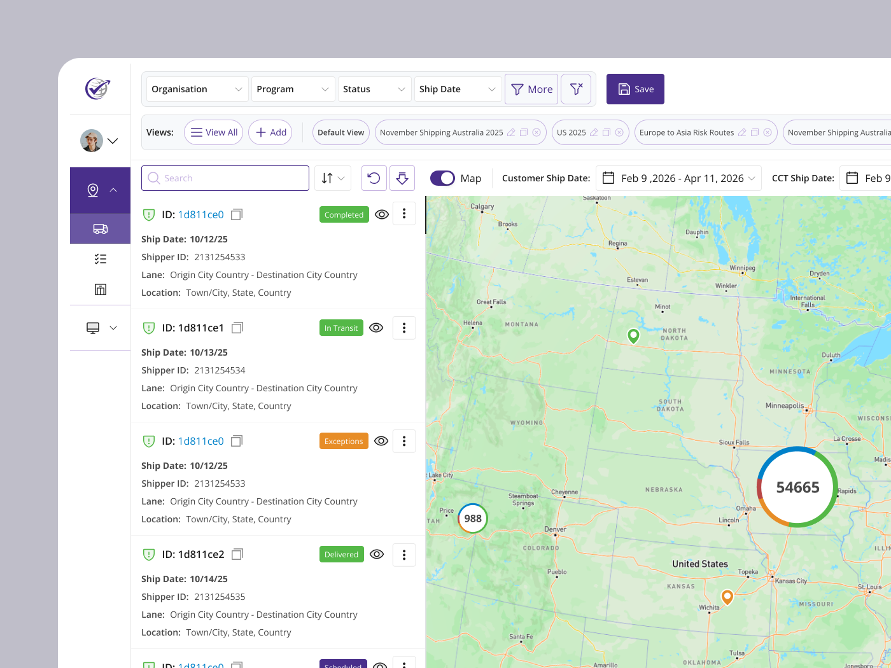Image resolution: width=891 pixels, height=668 pixels.
Task: Open the sort order dropdown
Action: coord(333,178)
